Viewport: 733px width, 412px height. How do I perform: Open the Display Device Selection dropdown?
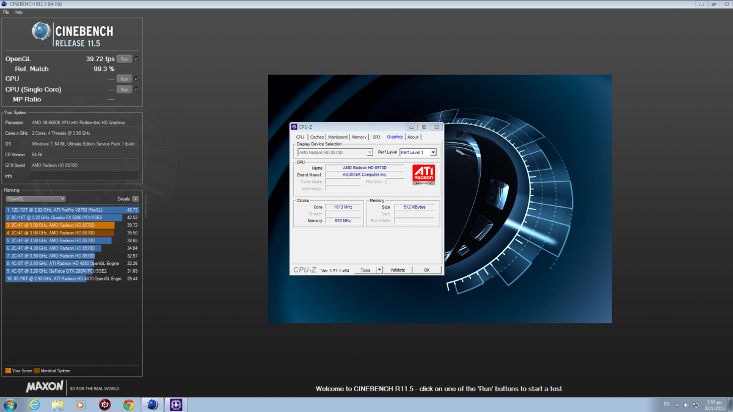(x=335, y=152)
